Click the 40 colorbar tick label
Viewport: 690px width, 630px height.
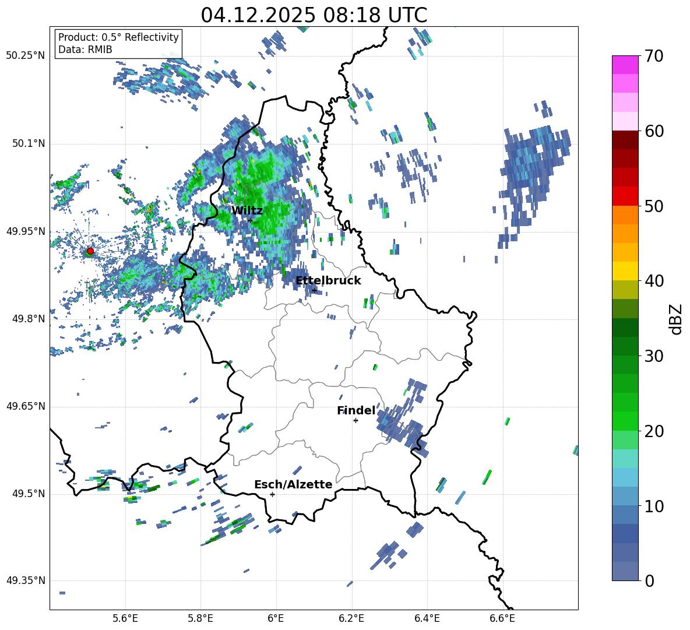tap(654, 281)
